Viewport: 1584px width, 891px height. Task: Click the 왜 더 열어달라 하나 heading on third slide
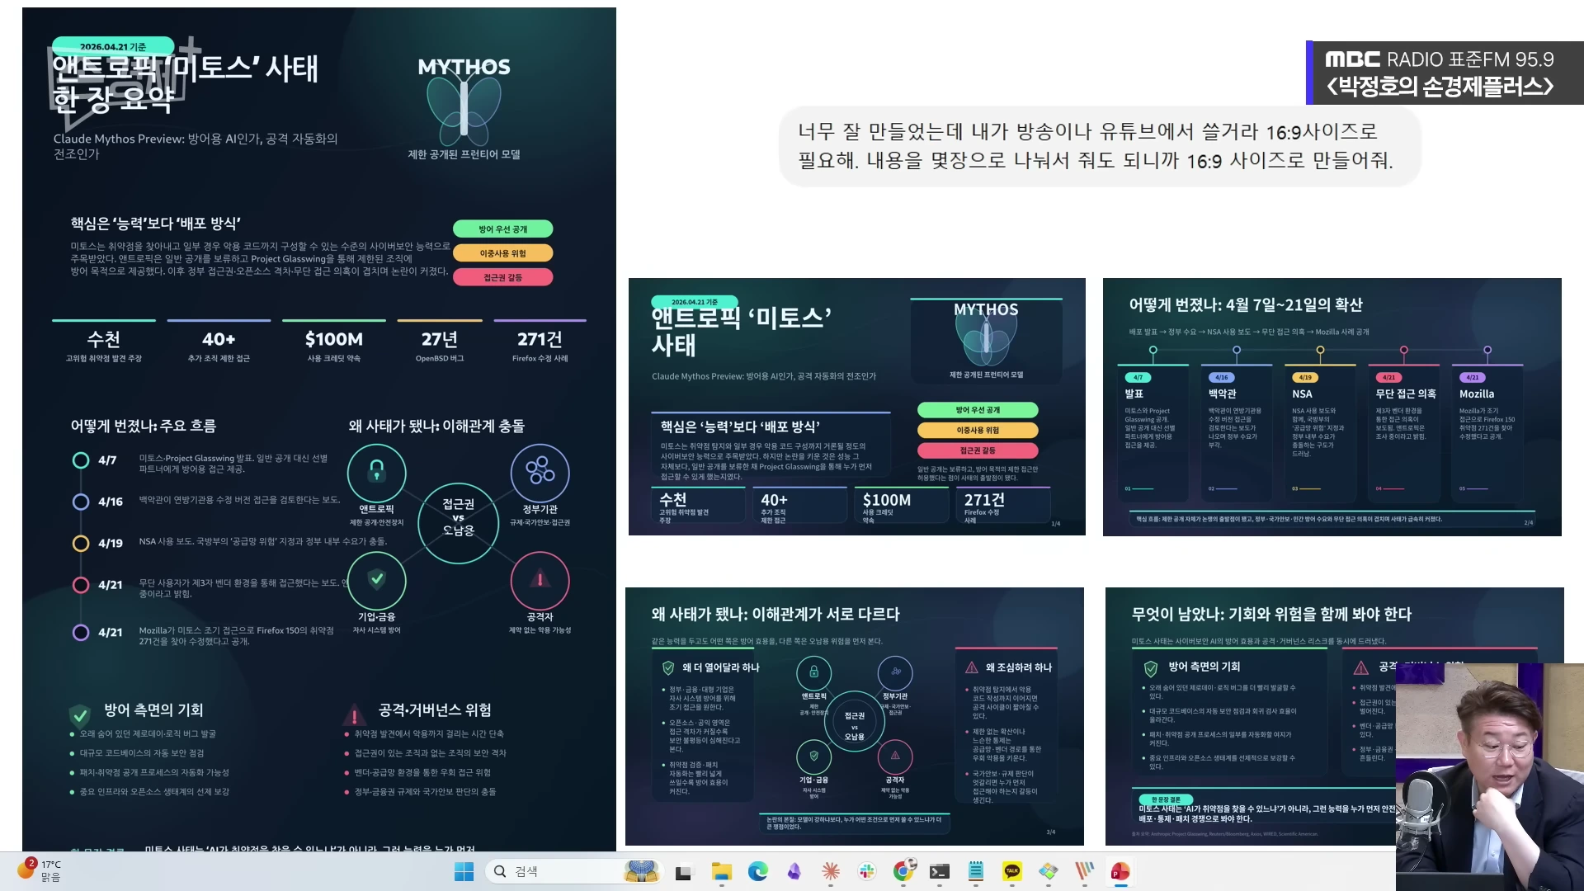pos(720,667)
